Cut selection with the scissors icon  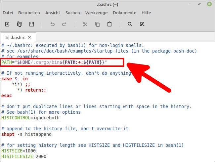click(x=85, y=24)
